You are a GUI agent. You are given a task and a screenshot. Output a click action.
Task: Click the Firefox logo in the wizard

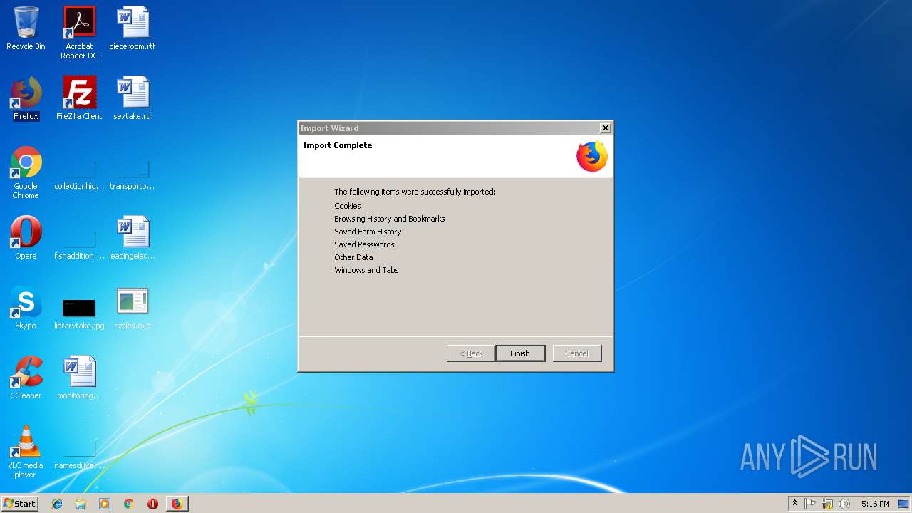tap(592, 157)
